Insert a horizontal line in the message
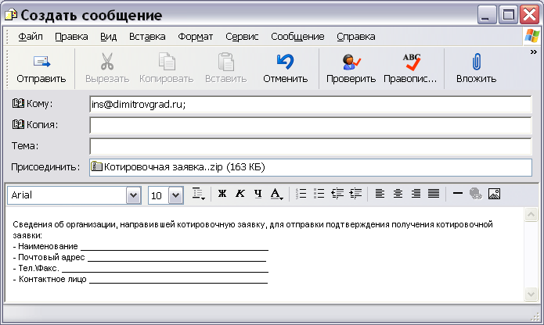Screen dimensions: 544x325 (x=458, y=195)
